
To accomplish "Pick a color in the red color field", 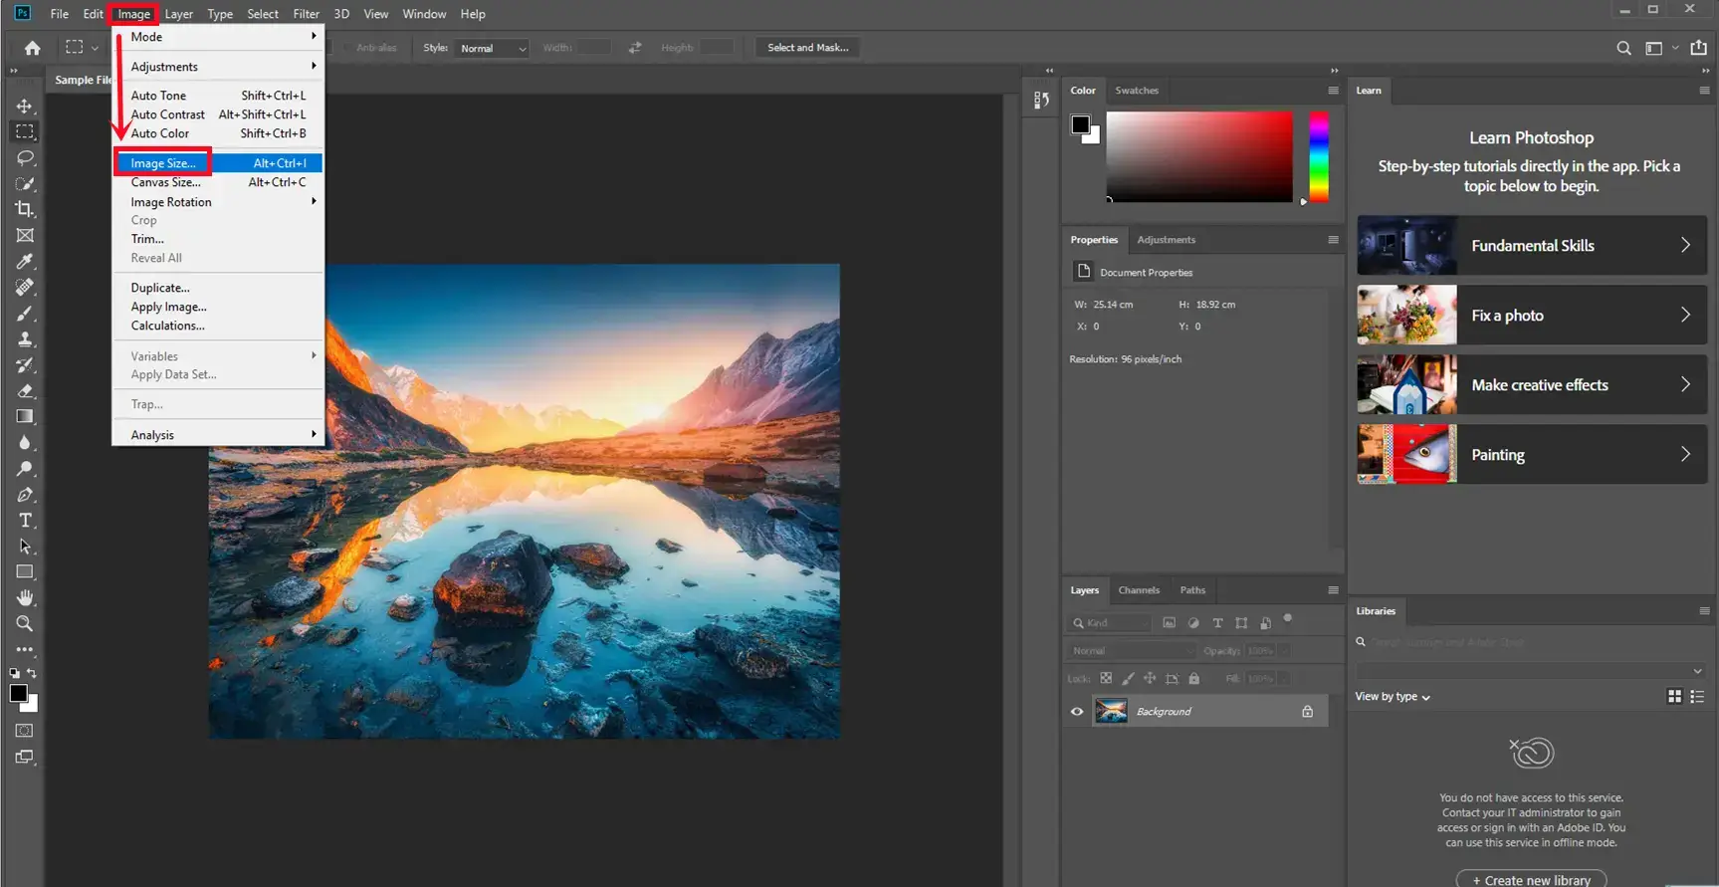I will point(1199,156).
